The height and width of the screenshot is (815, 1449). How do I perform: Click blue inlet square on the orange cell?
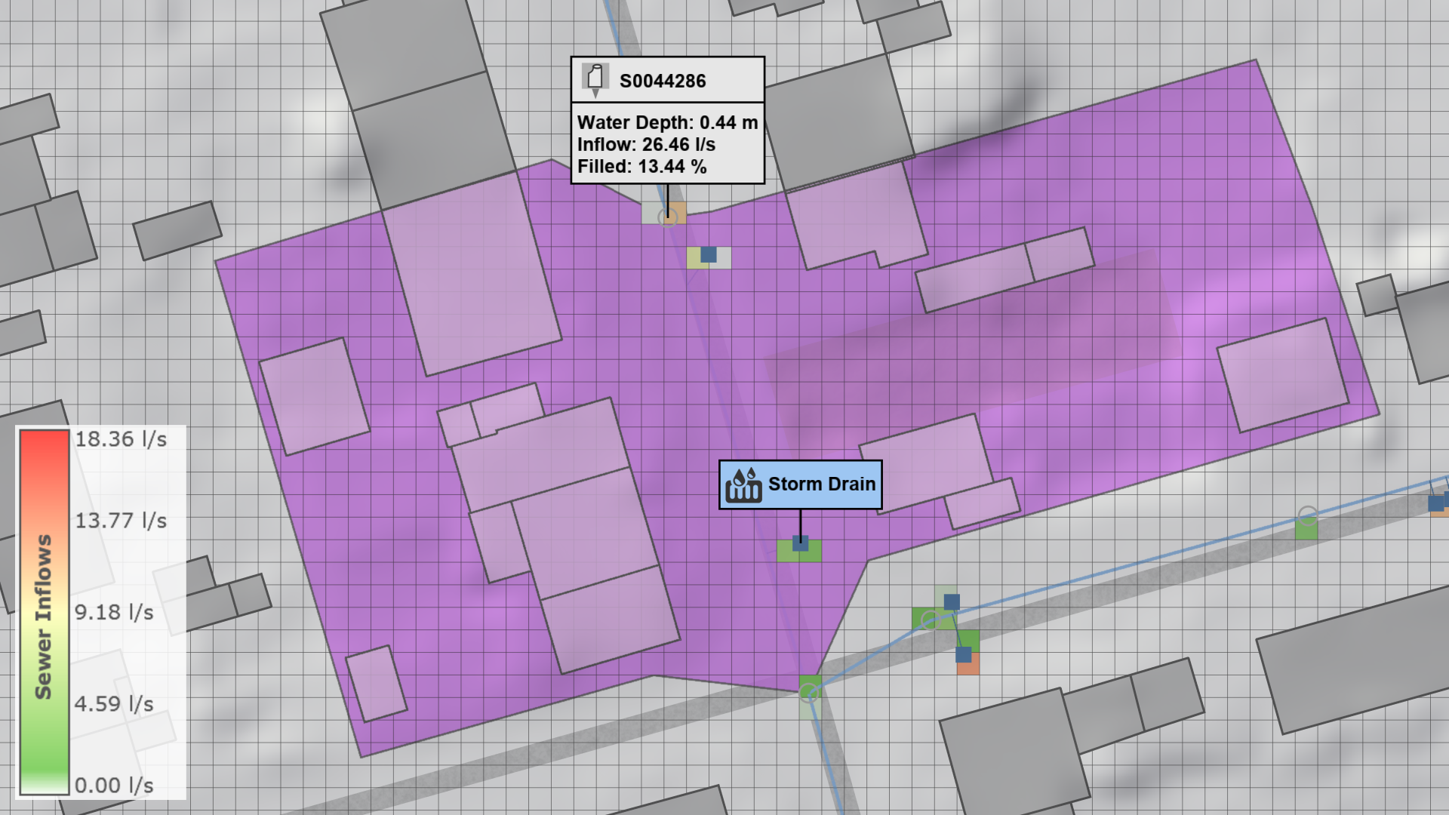[964, 655]
